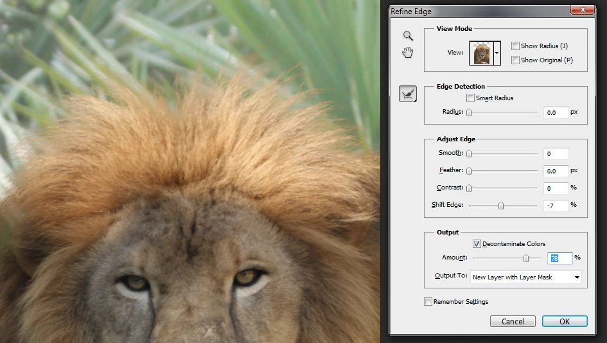Click the Shift Edge slider handle

tap(501, 206)
